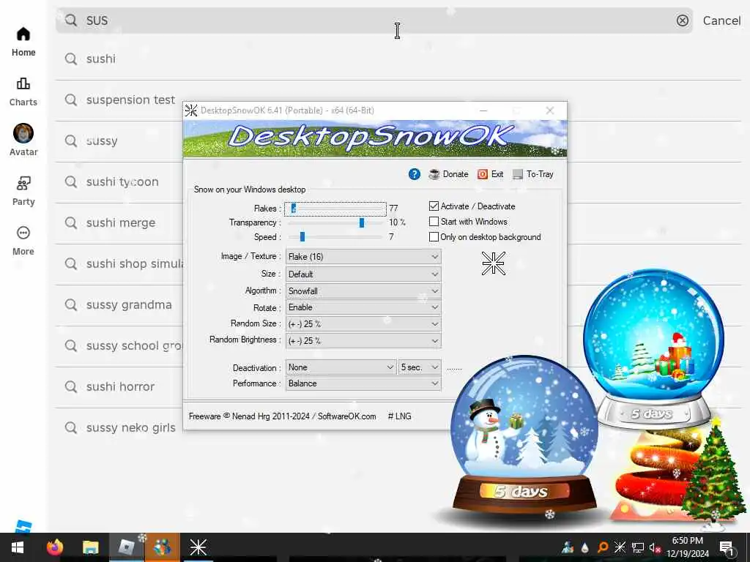Viewport: 750px width, 562px height.
Task: Click the gifts snow globe countdown
Action: pos(653,348)
